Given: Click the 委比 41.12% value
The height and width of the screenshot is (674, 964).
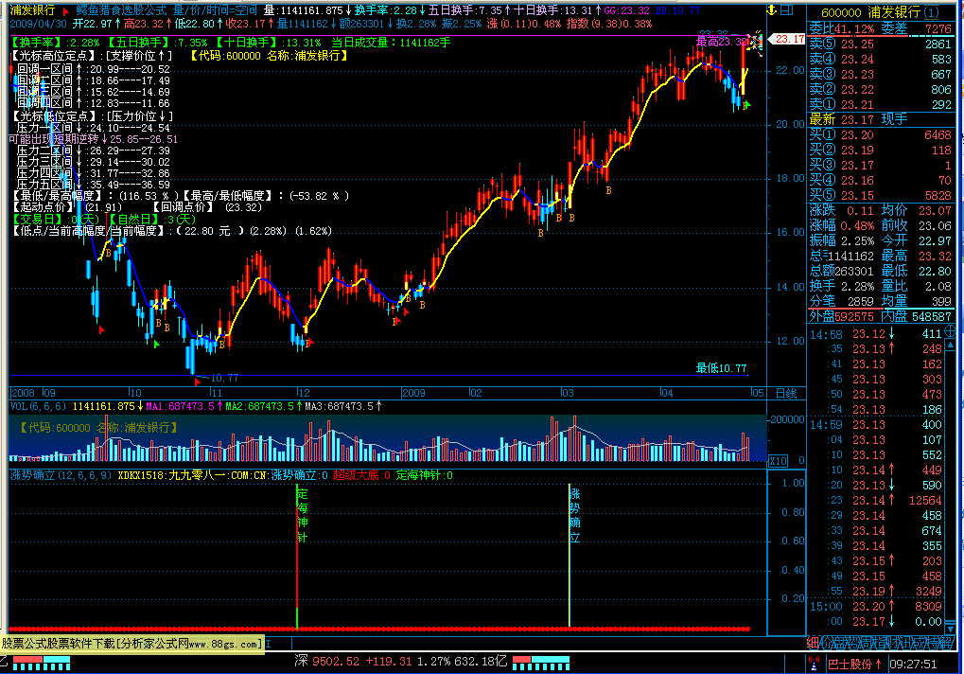Looking at the screenshot, I should 854,29.
